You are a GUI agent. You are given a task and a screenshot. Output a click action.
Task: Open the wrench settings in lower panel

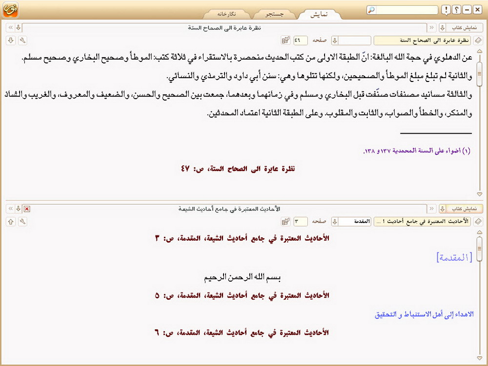point(22,222)
